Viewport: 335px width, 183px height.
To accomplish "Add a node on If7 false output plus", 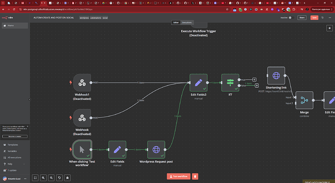I will 257,85.
